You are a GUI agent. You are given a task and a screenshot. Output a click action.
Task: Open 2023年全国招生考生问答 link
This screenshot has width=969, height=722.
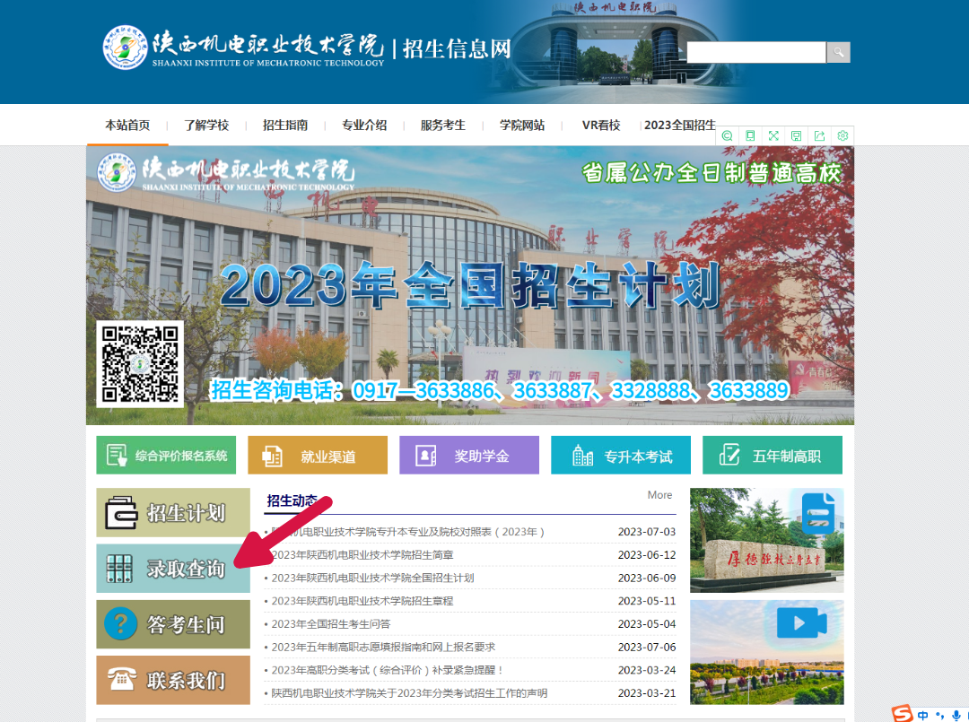330,624
